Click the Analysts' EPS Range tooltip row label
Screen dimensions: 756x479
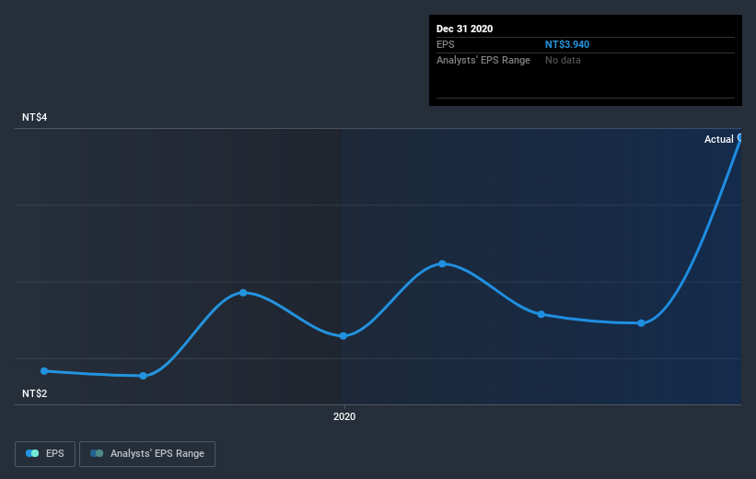483,60
